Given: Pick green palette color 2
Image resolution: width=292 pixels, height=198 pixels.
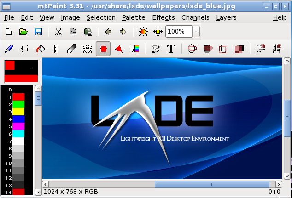Looking at the screenshot, I should click(x=18, y=104).
